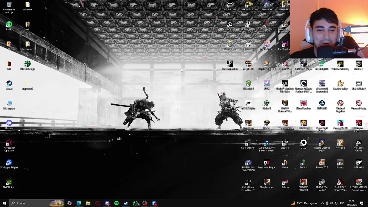This screenshot has width=368, height=207.
Task: Select the PEAK game shortcut
Action: point(267,85)
